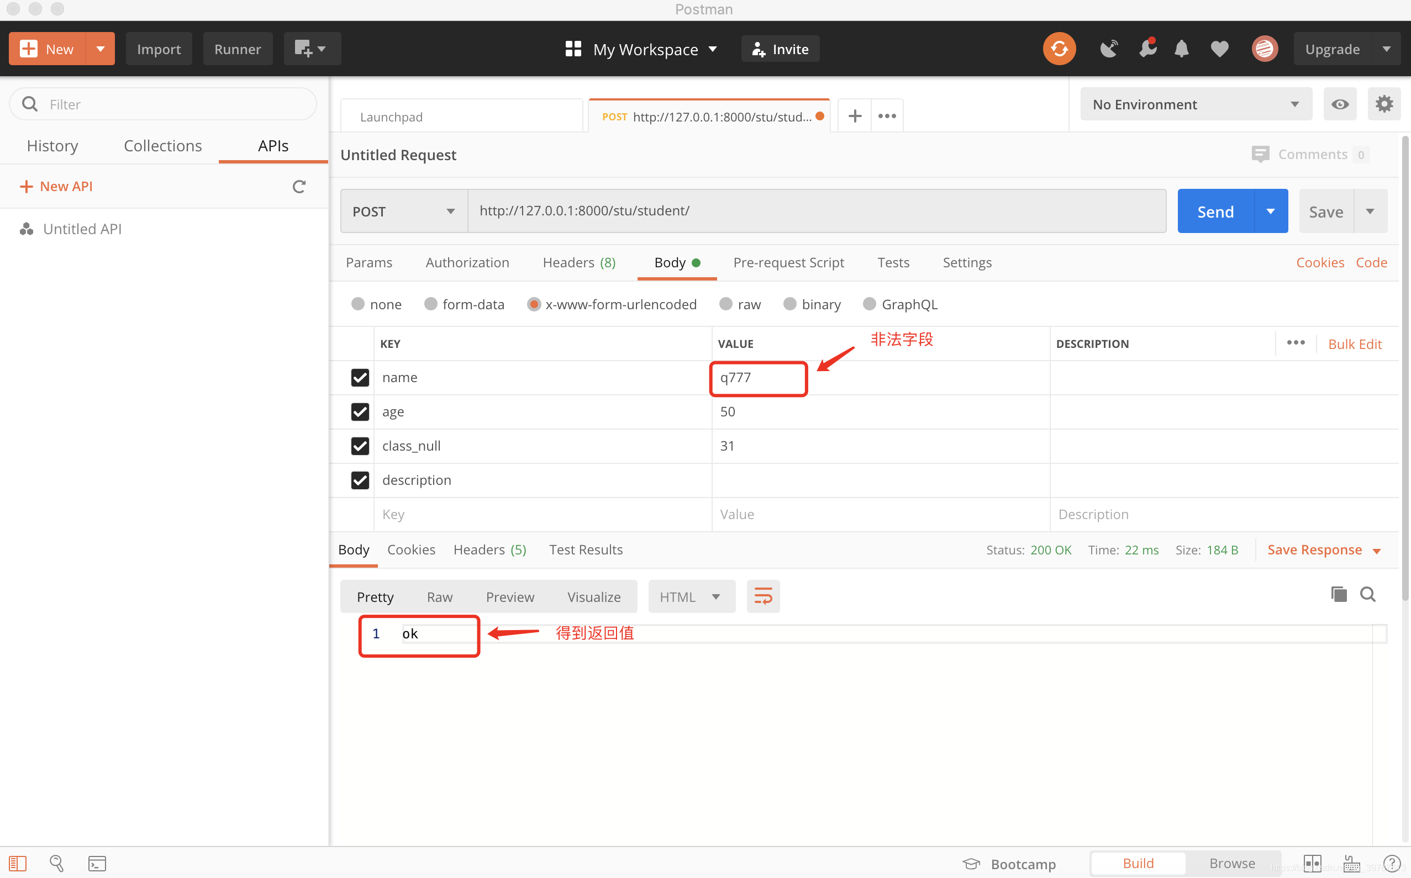Select the raw body type

click(725, 304)
